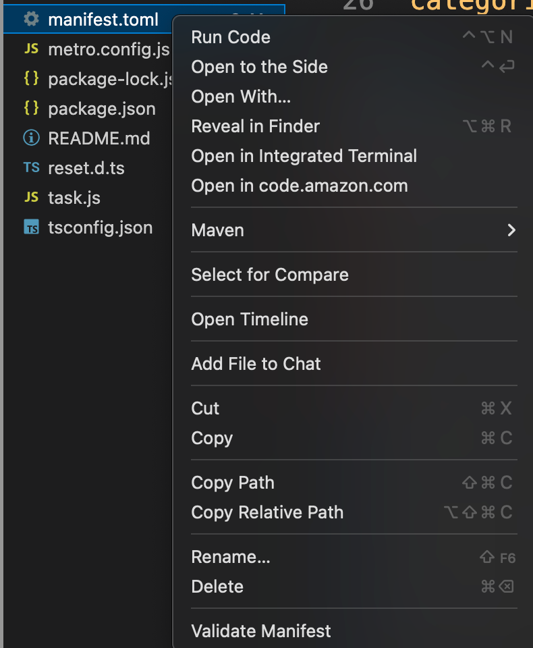Click Validate Manifest entry
Image resolution: width=533 pixels, height=648 pixels.
tap(261, 631)
